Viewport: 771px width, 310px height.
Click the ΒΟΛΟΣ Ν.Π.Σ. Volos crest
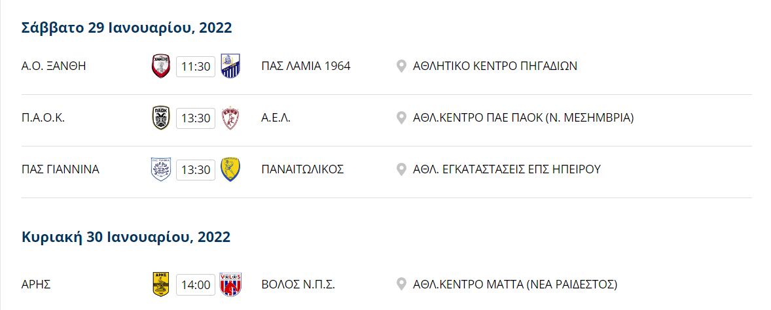point(230,284)
